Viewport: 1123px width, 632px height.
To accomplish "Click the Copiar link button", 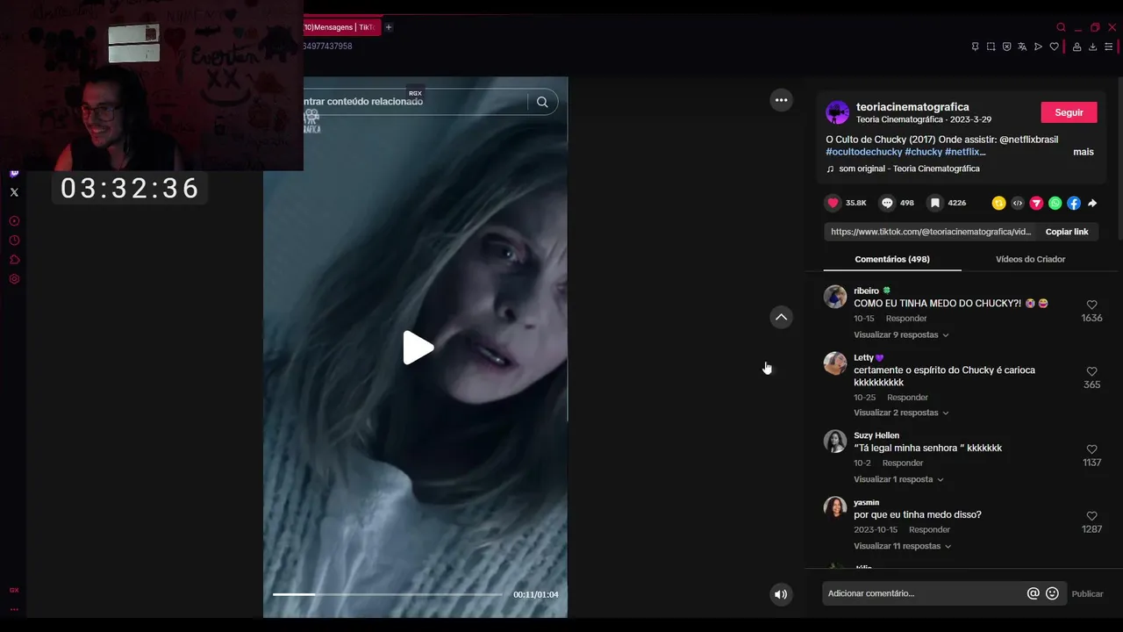I will click(x=1067, y=232).
